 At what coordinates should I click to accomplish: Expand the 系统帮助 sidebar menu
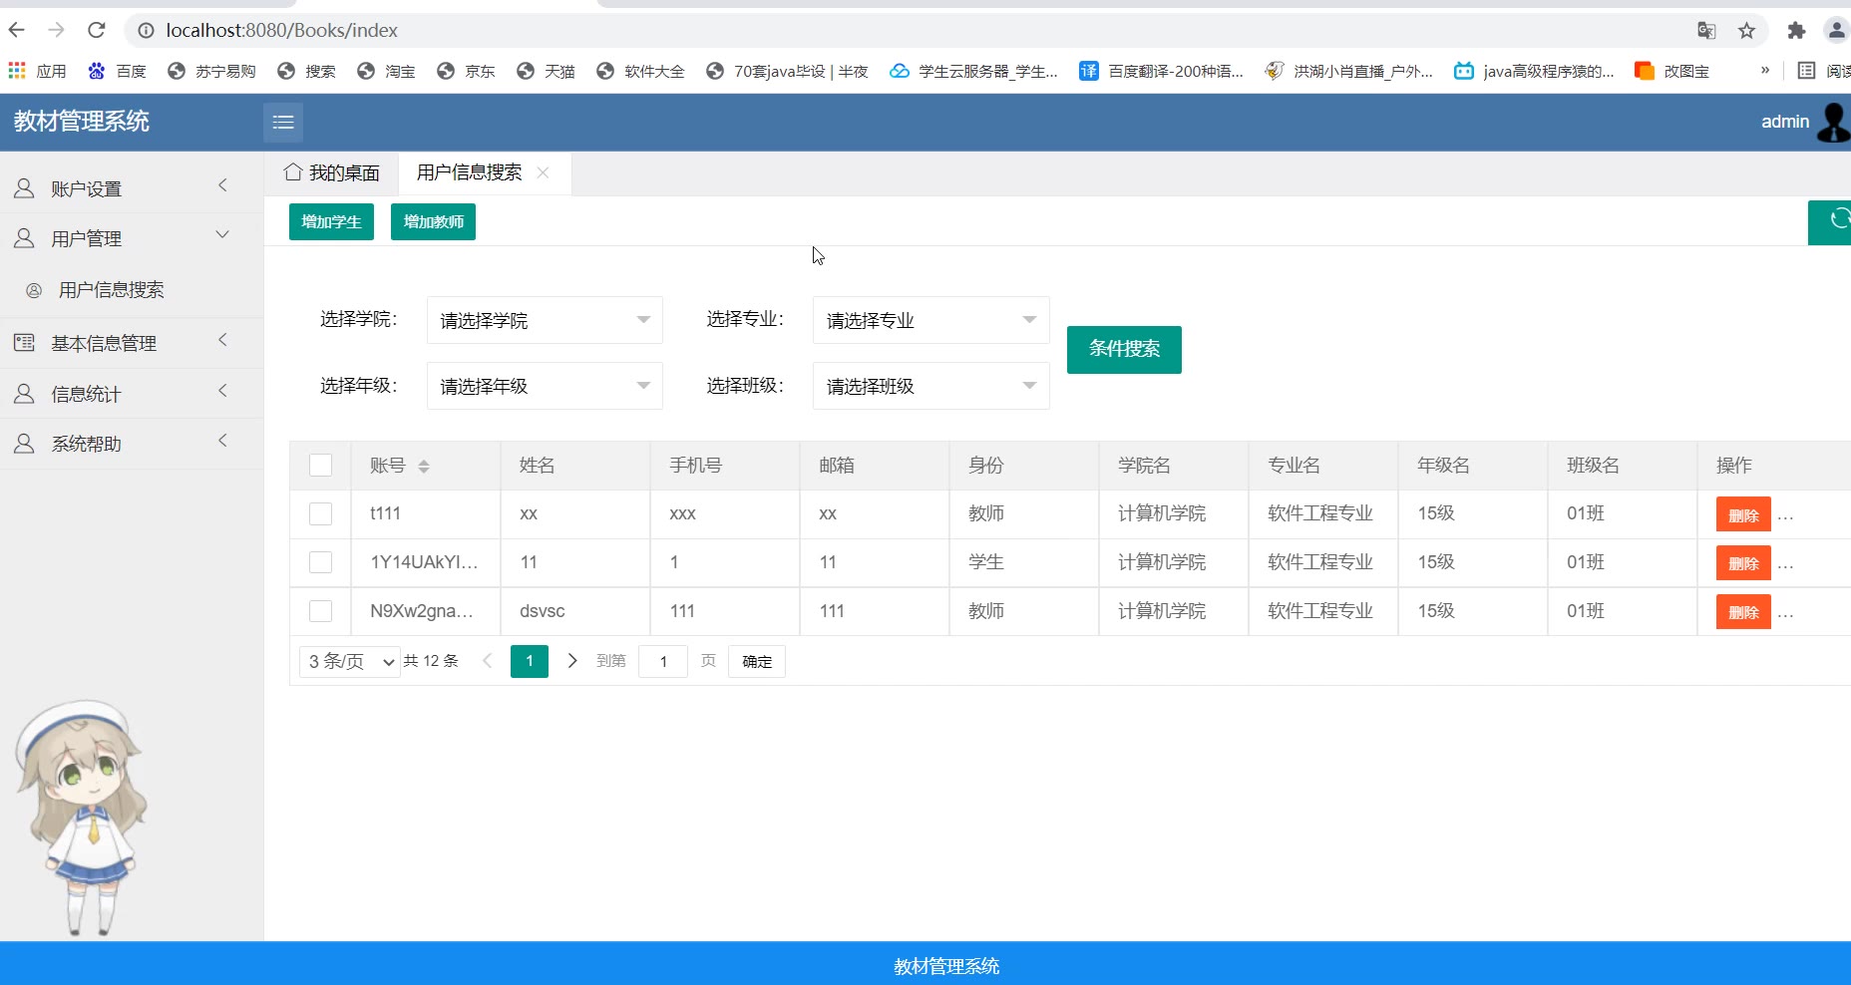click(132, 444)
